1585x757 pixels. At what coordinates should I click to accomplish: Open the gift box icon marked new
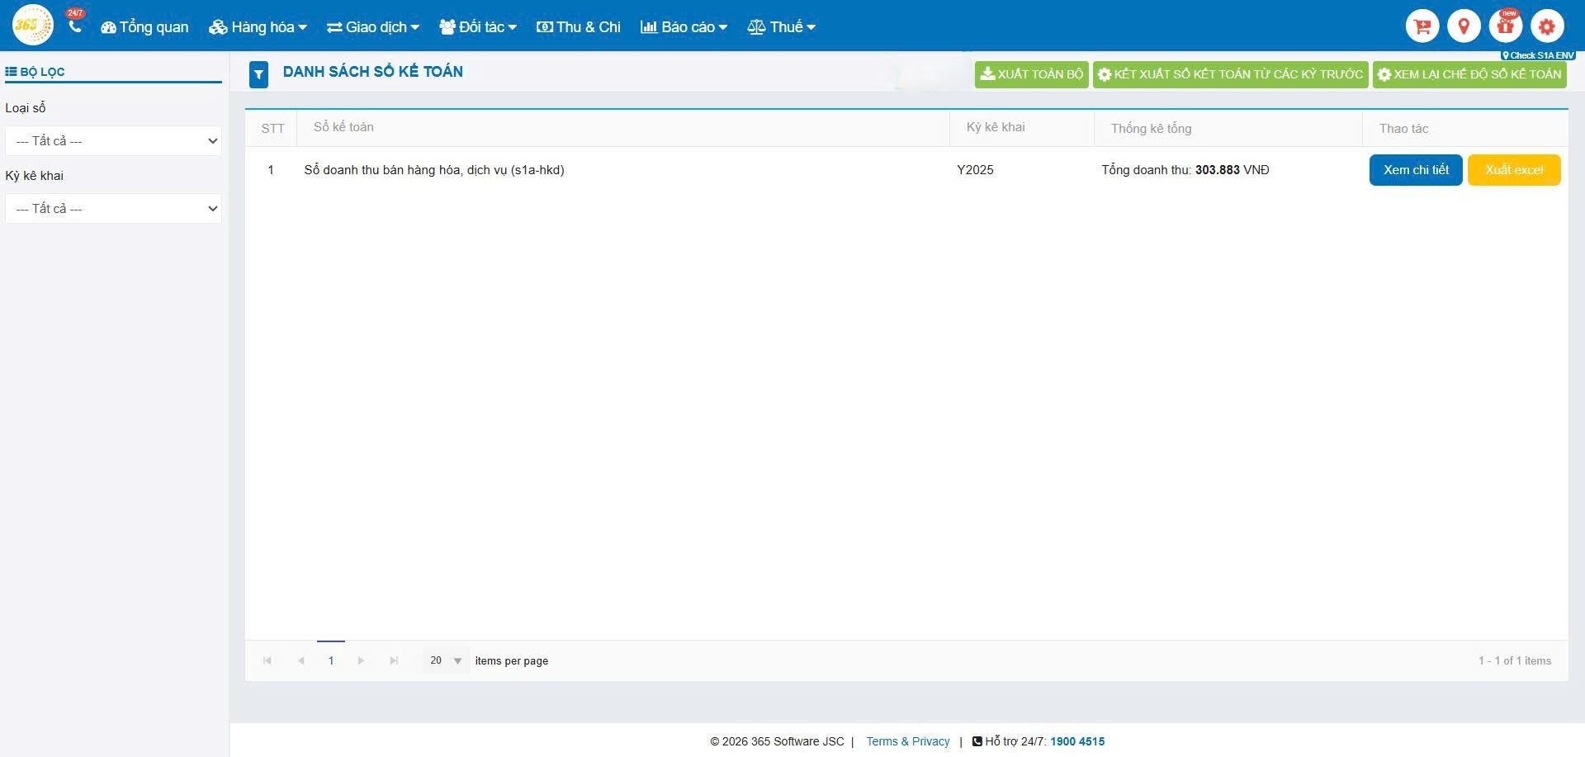pos(1505,26)
